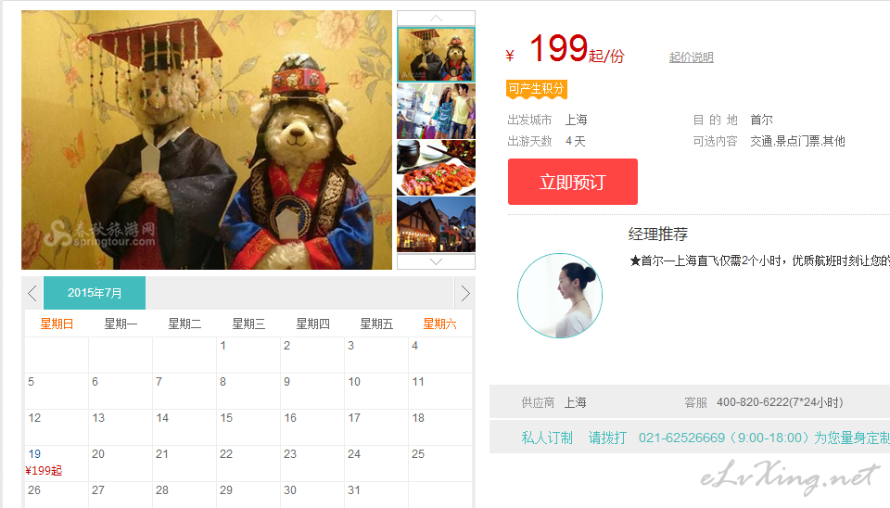Screen dimensions: 890x508
Task: Select the shopping couple thumbnail
Action: pos(436,111)
